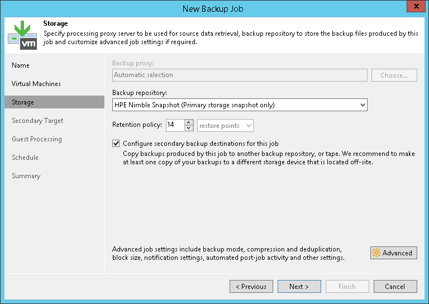This screenshot has width=429, height=304.
Task: Click the Backup proxy text field
Action: pyautogui.click(x=239, y=75)
